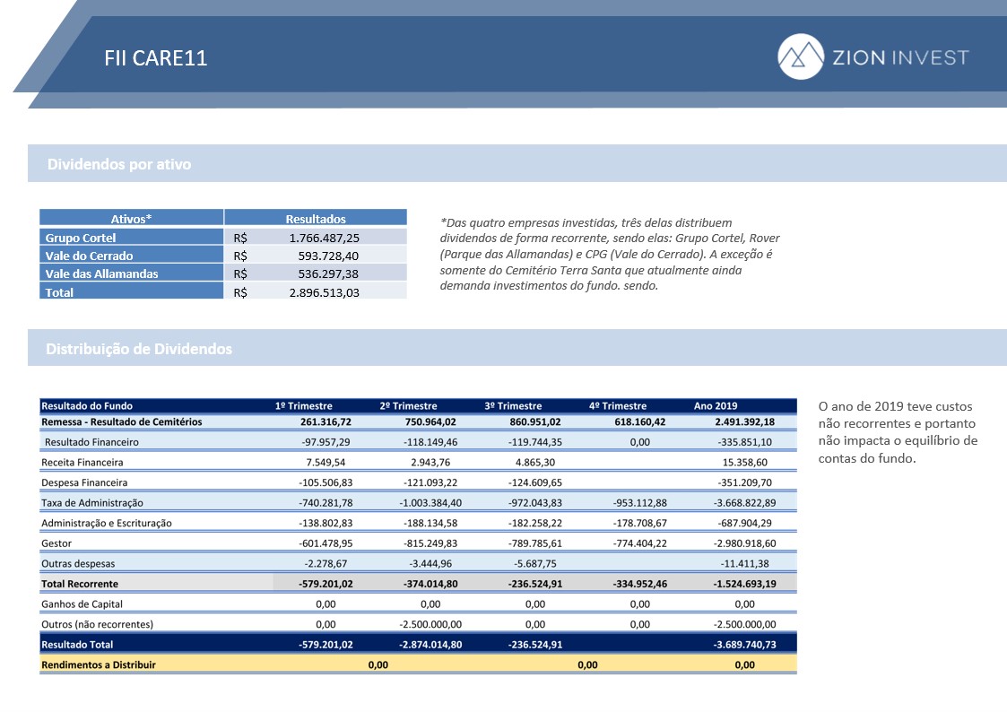Select the Receita Financeira row label
The image size is (1007, 712).
82,462
